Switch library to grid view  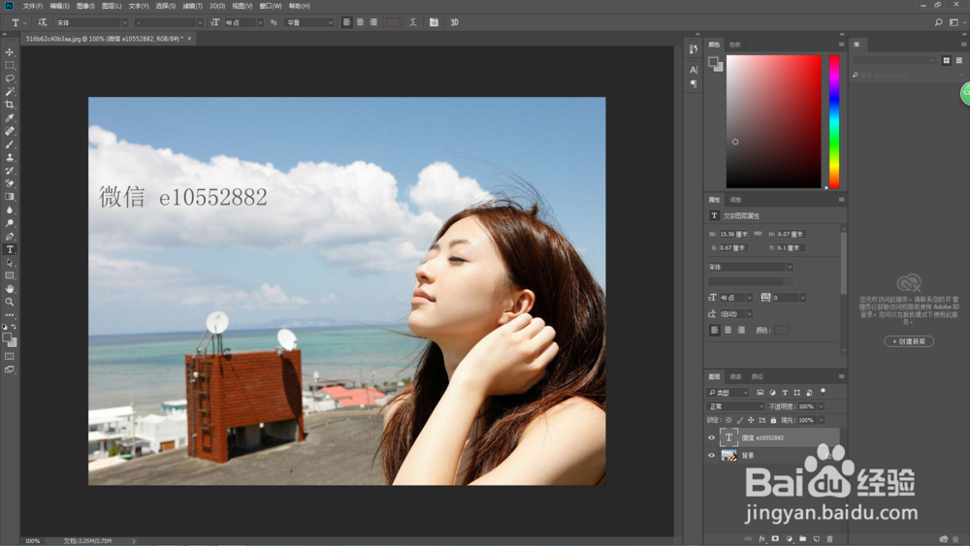(x=947, y=60)
